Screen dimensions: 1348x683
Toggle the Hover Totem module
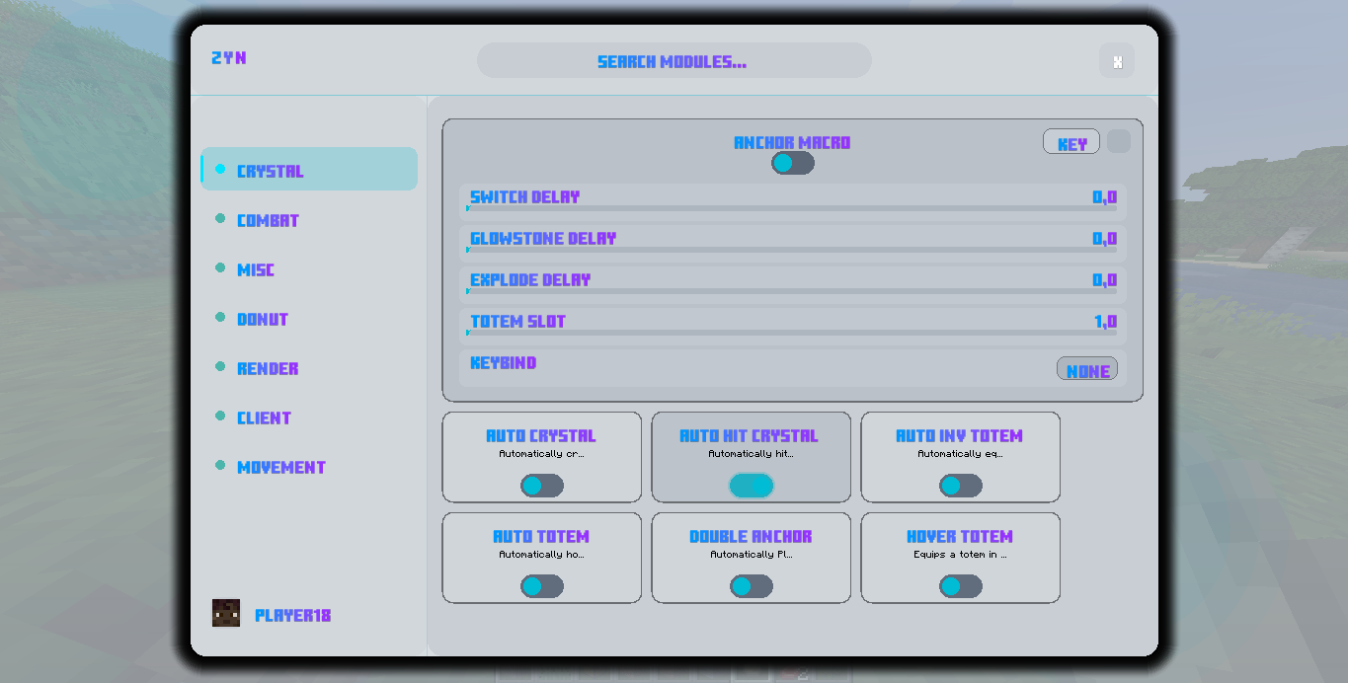click(960, 585)
